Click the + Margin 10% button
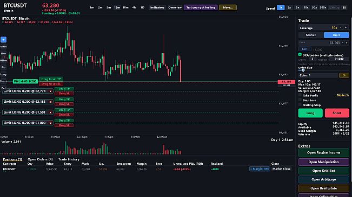Image resolution: width=352 pixels, height=197 pixels. point(260,169)
